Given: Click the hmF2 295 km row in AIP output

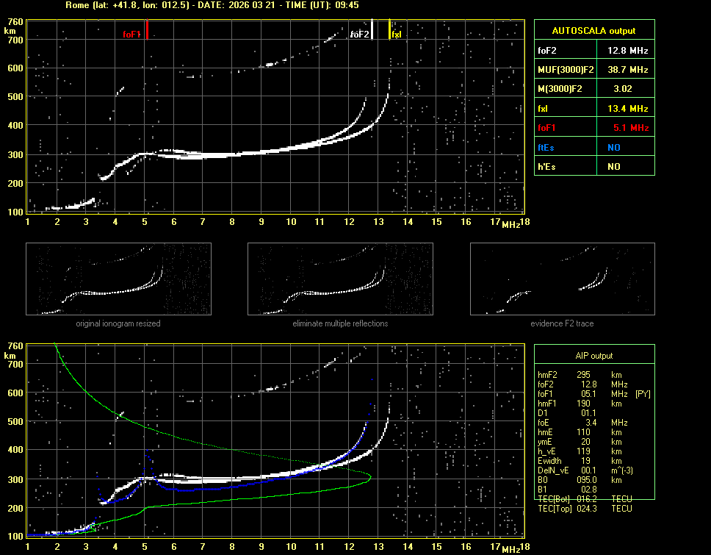Looking at the screenshot, I should pos(584,374).
